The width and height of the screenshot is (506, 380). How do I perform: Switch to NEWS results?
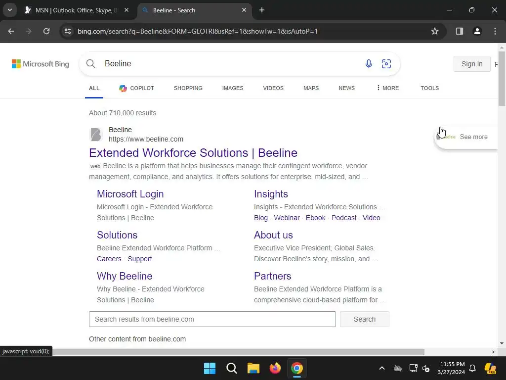pyautogui.click(x=346, y=88)
